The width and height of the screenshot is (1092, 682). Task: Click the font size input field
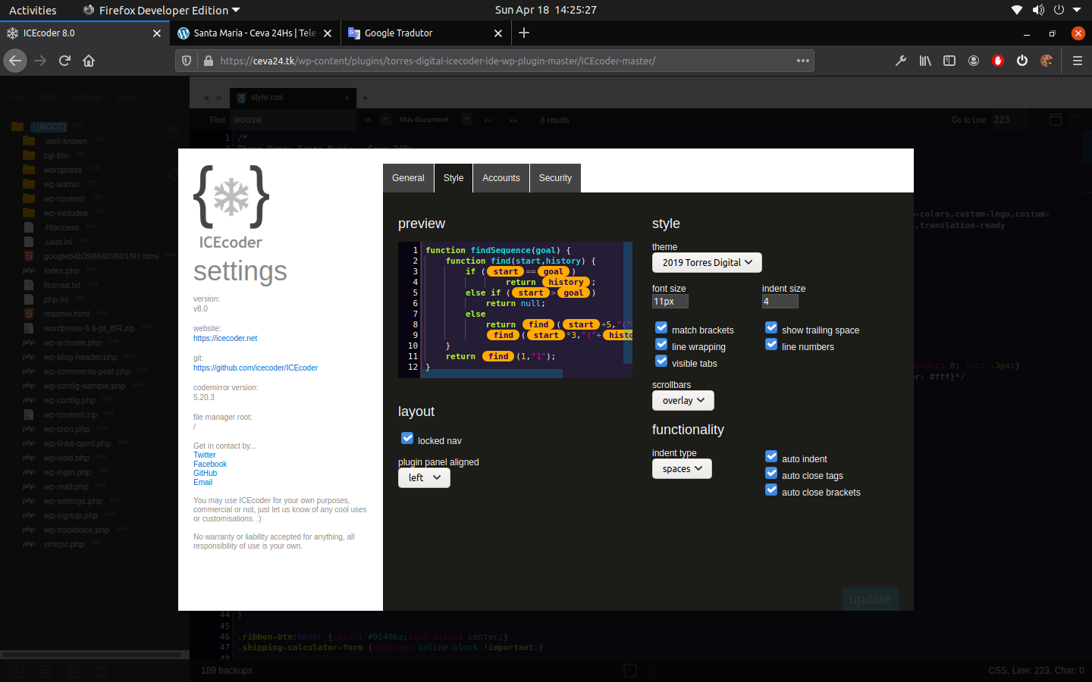click(x=670, y=302)
